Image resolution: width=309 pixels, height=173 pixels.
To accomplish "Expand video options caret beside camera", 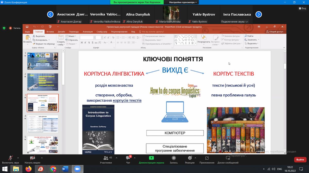I will tap(42, 158).
